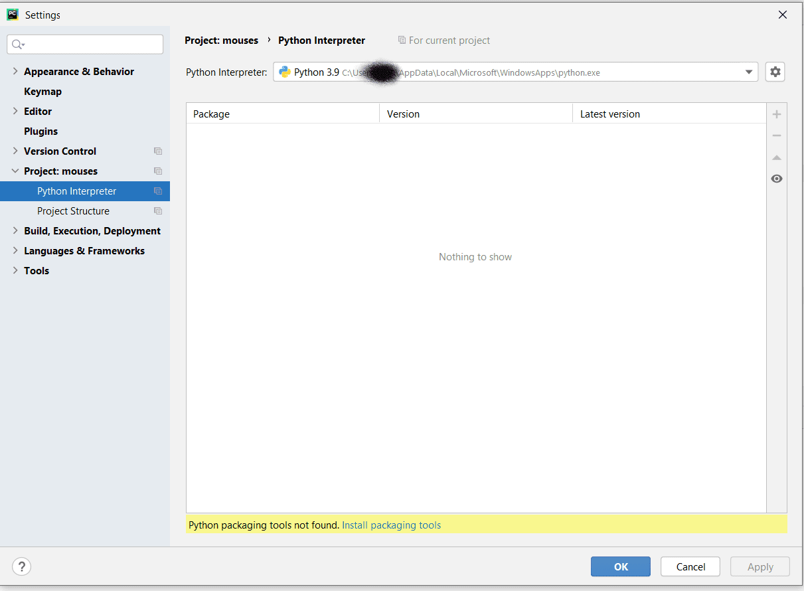Viewport: 804px width, 591px height.
Task: Expand Appearance & Behavior section
Action: 15,71
